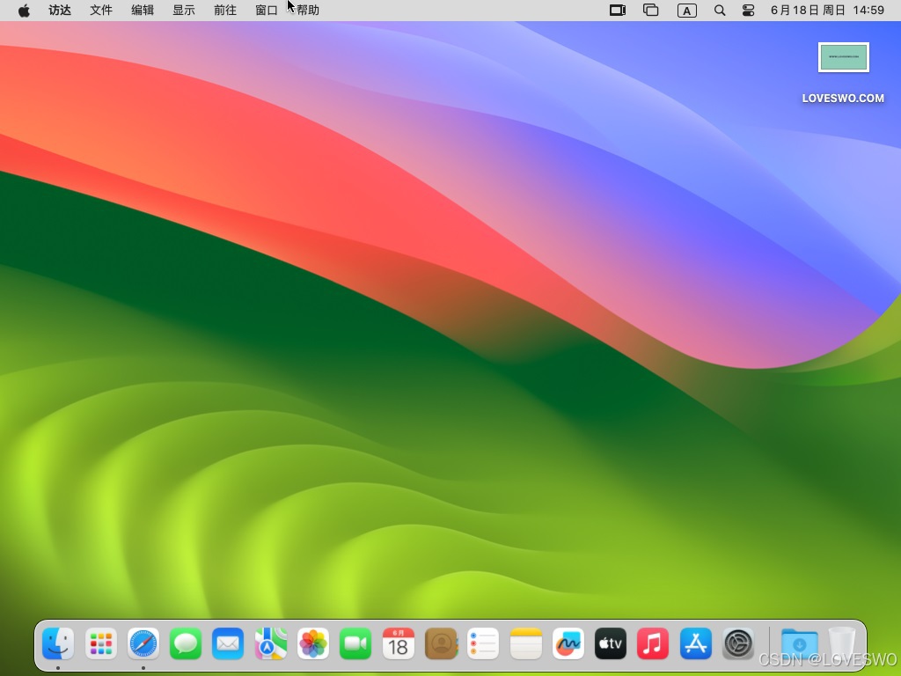Open the Photos app

[x=313, y=643]
